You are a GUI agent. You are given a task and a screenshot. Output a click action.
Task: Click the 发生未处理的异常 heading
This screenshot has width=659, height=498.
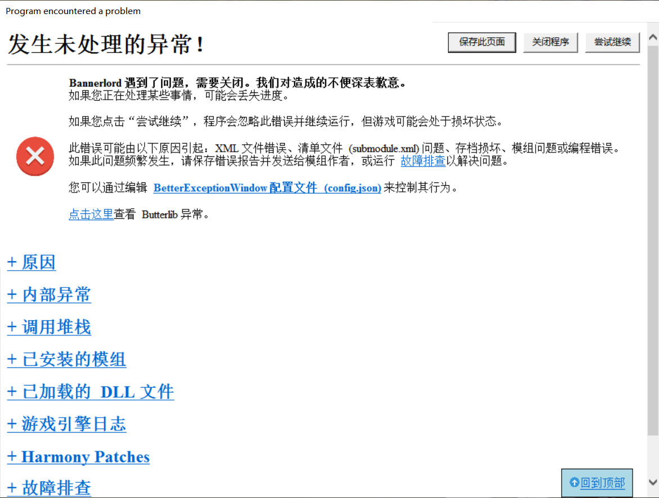(x=106, y=44)
